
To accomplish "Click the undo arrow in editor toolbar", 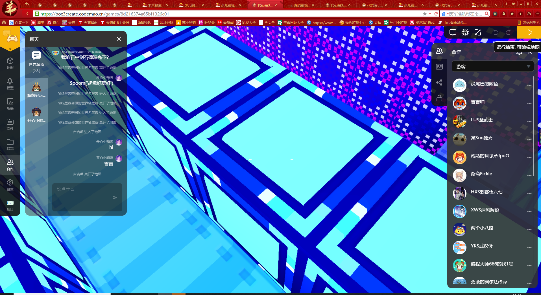I will [x=496, y=32].
